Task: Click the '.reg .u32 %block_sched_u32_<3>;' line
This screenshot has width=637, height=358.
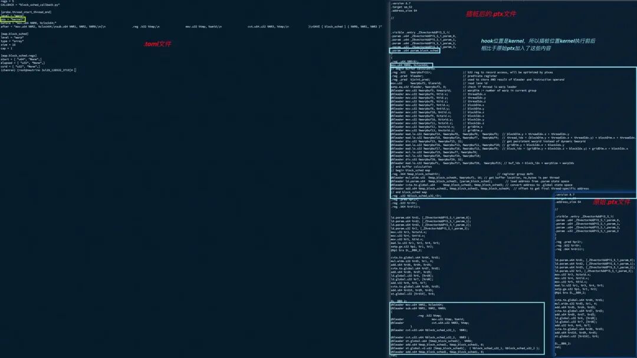Action: point(416,196)
